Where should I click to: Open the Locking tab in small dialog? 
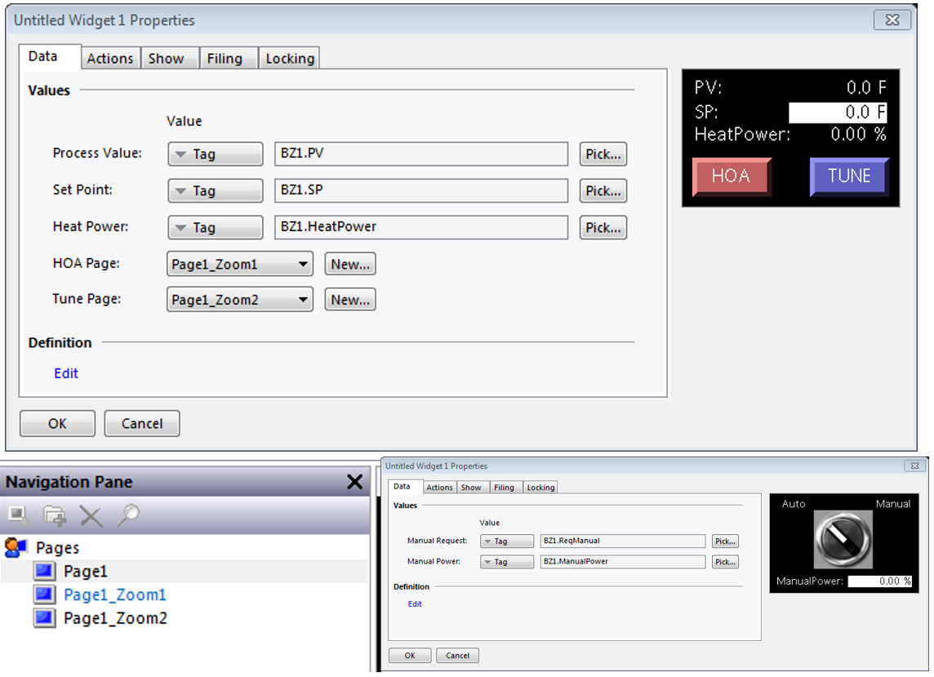[x=540, y=488]
